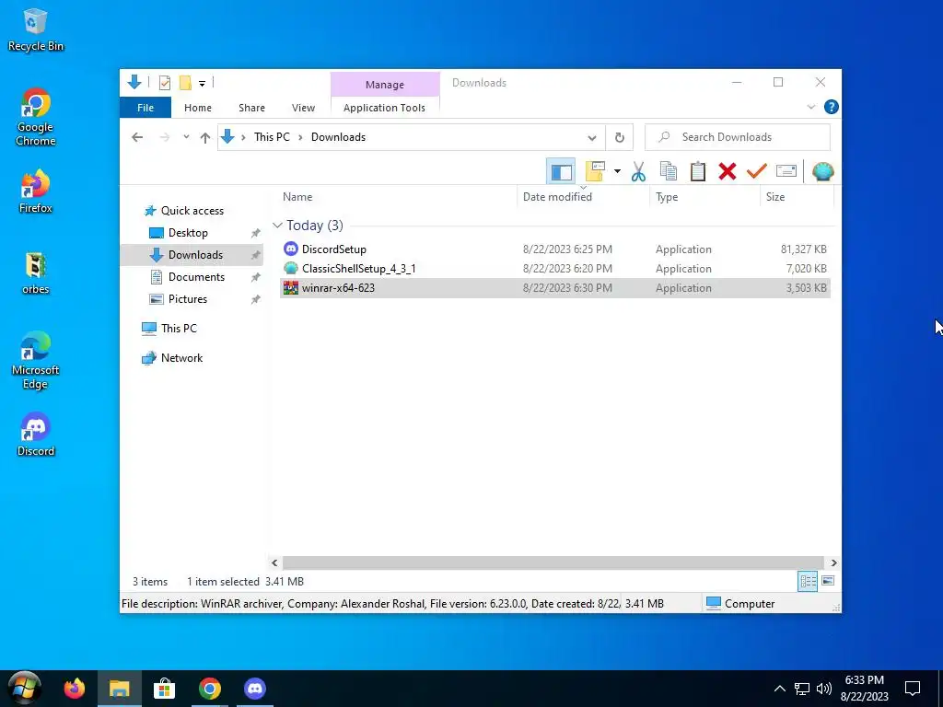
Task: Click the volume speaker tray icon
Action: pos(824,689)
